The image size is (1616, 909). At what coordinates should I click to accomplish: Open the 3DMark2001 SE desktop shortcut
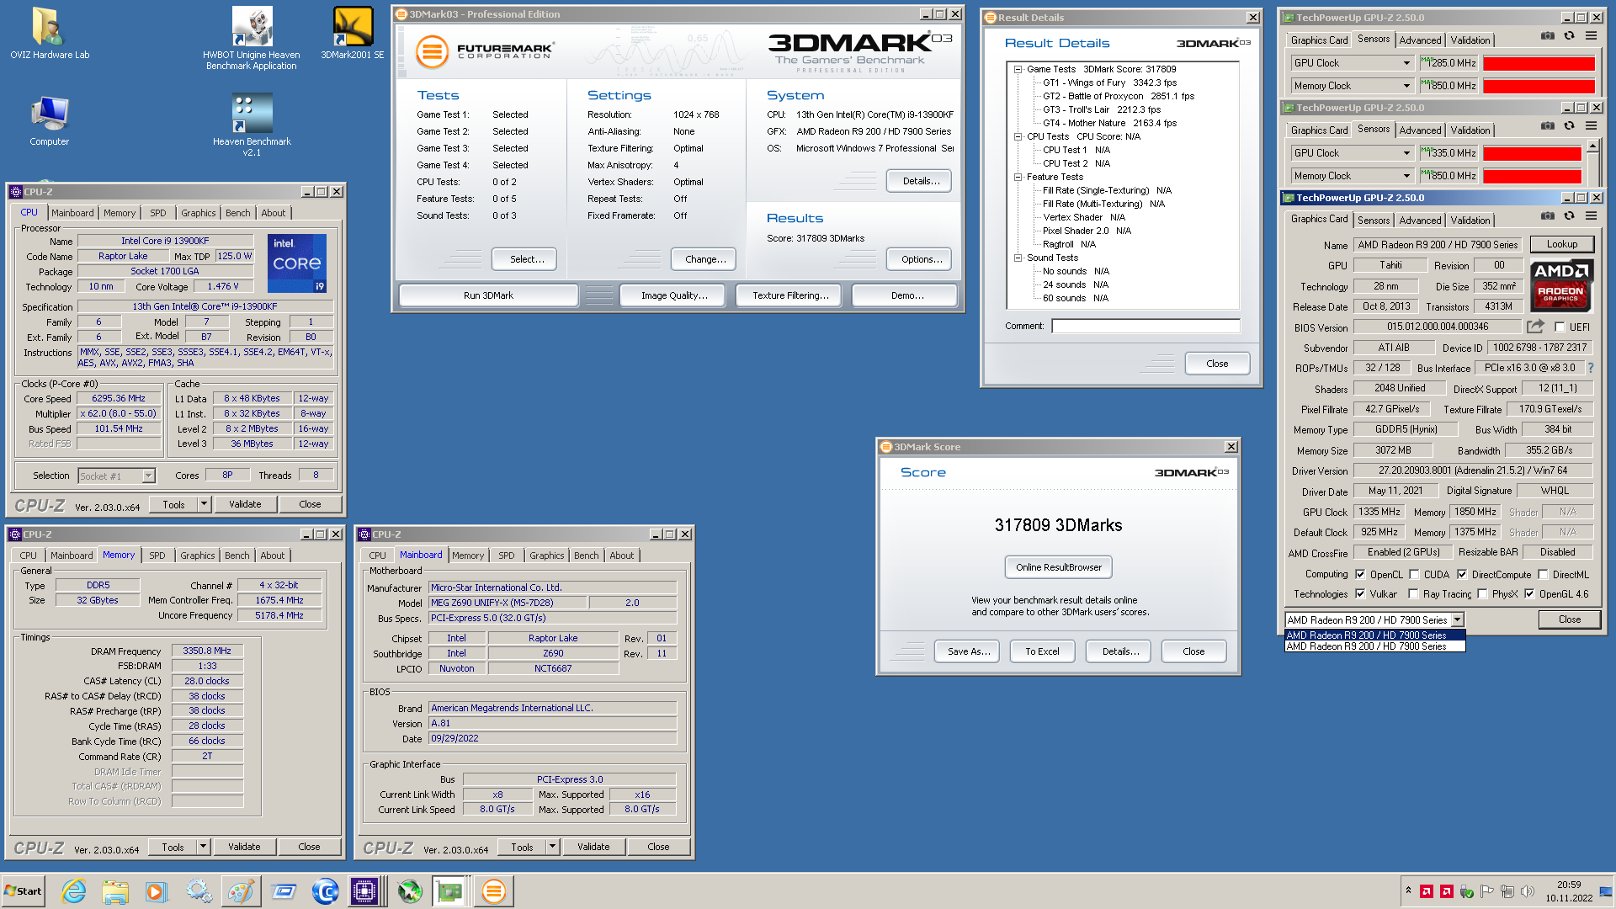(353, 34)
